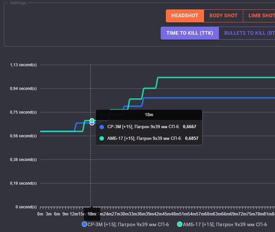Click the 0,6667 value in the tooltip
This screenshot has height=232, width=275.
189,127
